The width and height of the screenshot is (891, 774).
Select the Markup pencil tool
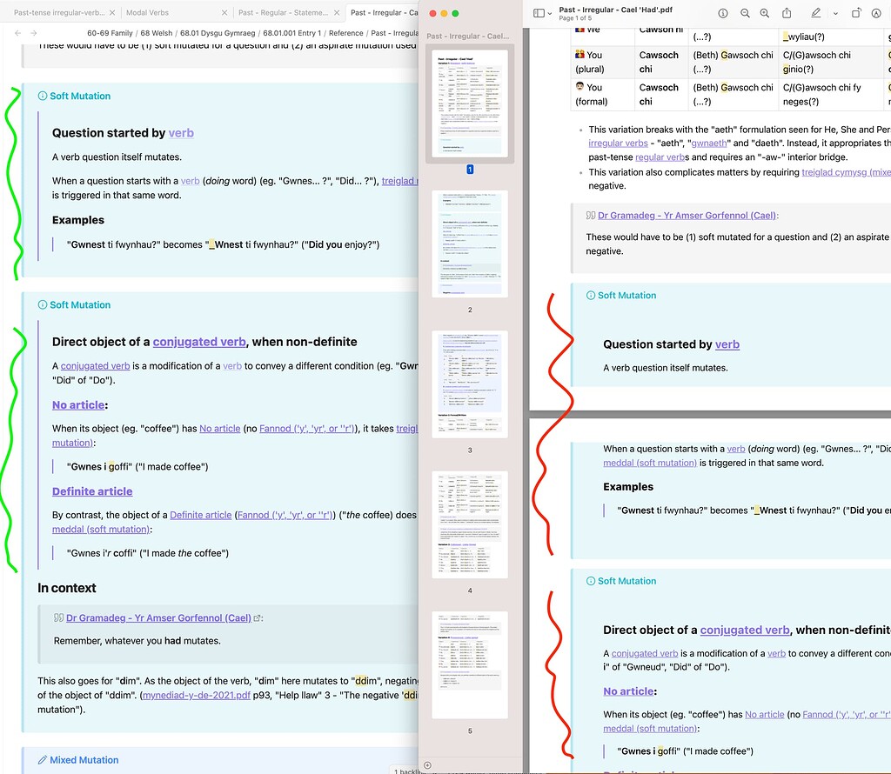817,14
